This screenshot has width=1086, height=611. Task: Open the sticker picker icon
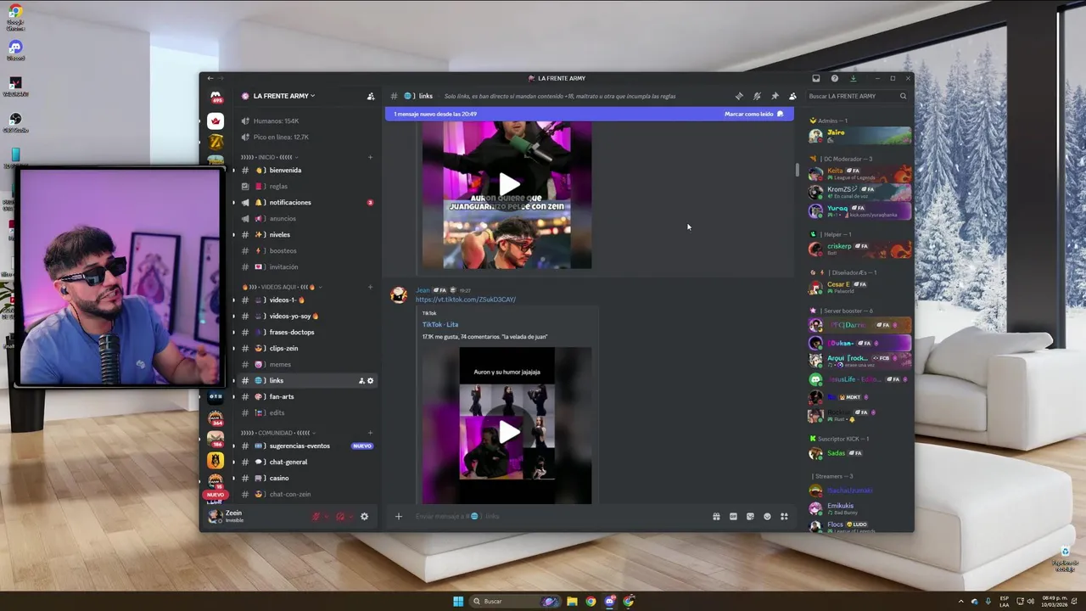pyautogui.click(x=750, y=516)
